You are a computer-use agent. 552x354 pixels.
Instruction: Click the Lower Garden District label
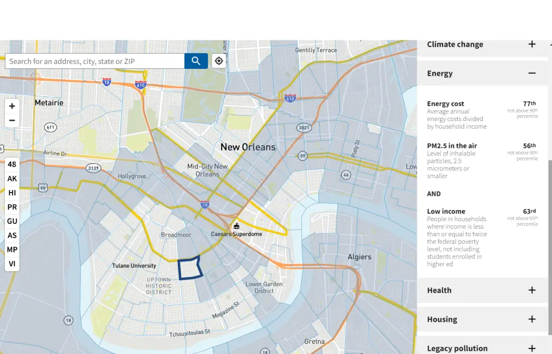click(264, 287)
